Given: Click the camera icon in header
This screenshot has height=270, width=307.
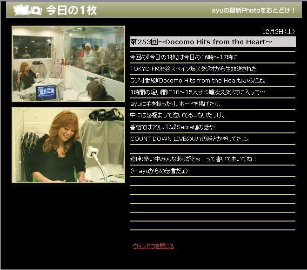Looking at the screenshot, I should (x=36, y=10).
